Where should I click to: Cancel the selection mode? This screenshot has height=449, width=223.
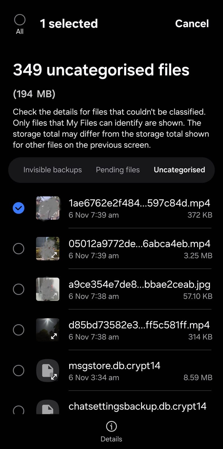(192, 24)
